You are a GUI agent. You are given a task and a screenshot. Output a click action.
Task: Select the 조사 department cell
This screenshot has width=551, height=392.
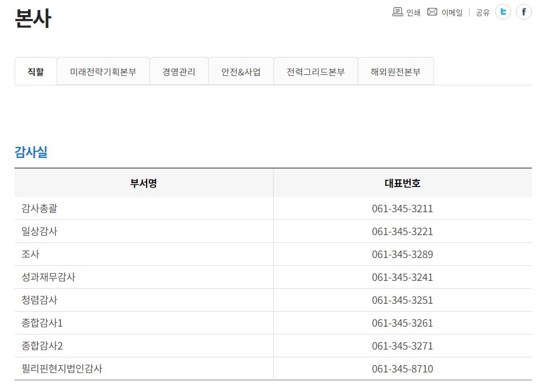144,254
